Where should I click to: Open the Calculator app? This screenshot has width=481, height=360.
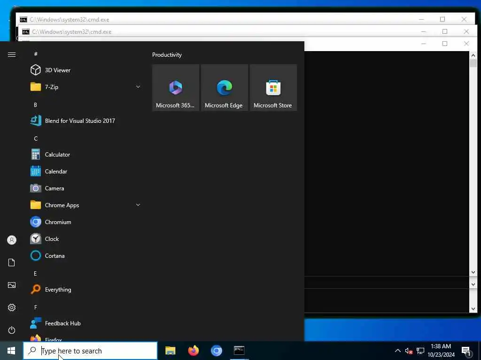click(x=86, y=155)
